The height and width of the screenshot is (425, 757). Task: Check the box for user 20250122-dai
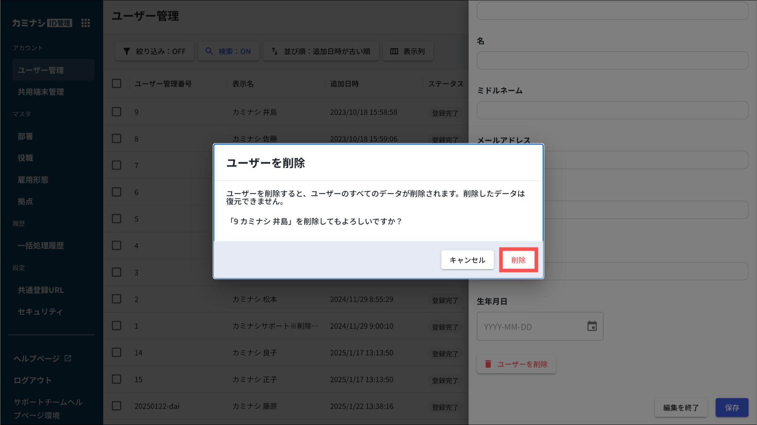pyautogui.click(x=116, y=406)
